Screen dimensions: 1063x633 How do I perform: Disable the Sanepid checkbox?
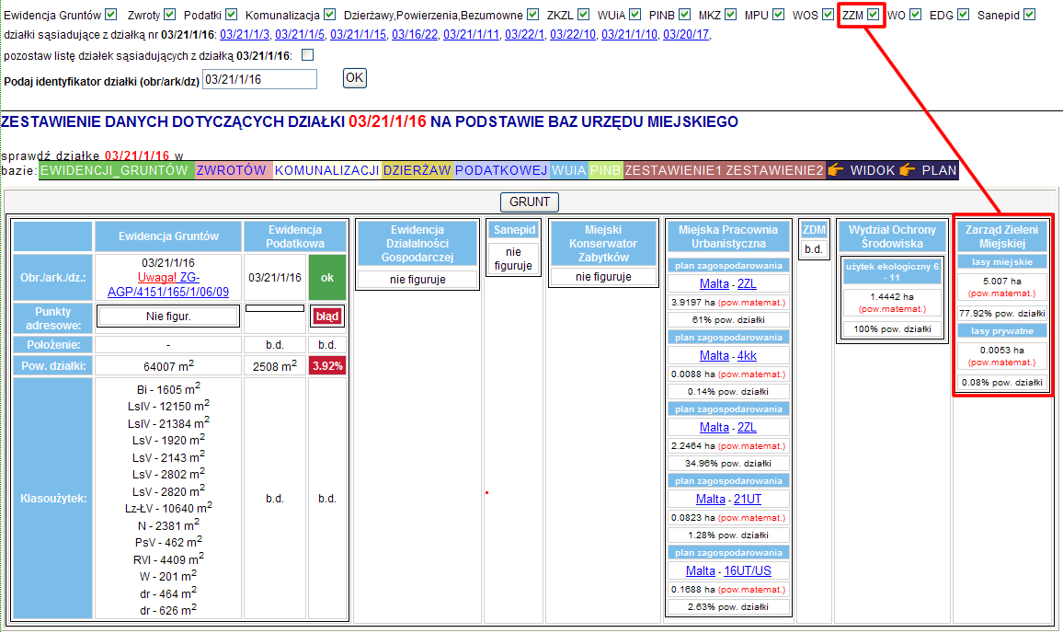click(1029, 15)
